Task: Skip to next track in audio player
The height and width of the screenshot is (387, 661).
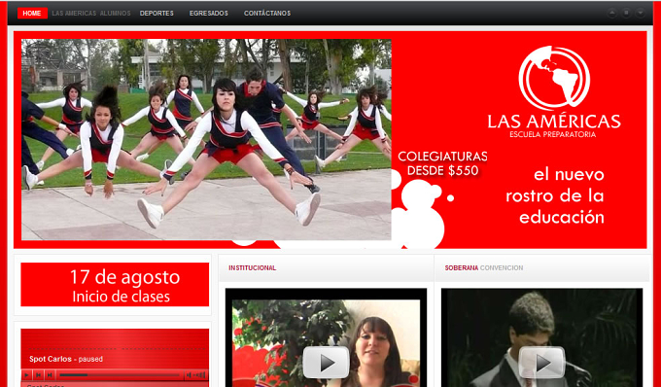Action: (50, 374)
